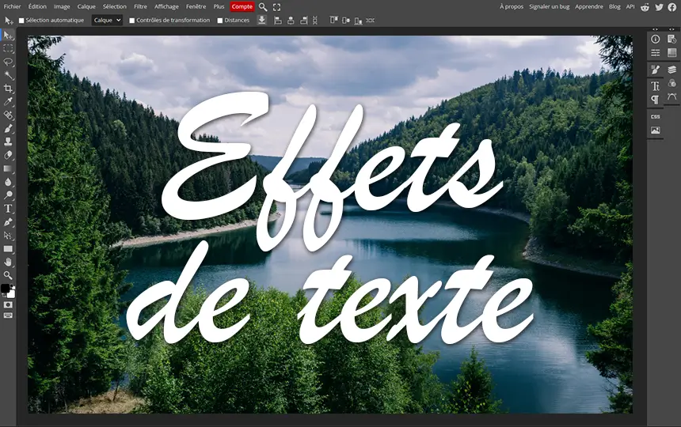Enable the Sélection automatique checkbox

(21, 21)
